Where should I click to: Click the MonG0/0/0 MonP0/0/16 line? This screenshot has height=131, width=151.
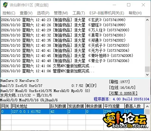(x=29, y=100)
